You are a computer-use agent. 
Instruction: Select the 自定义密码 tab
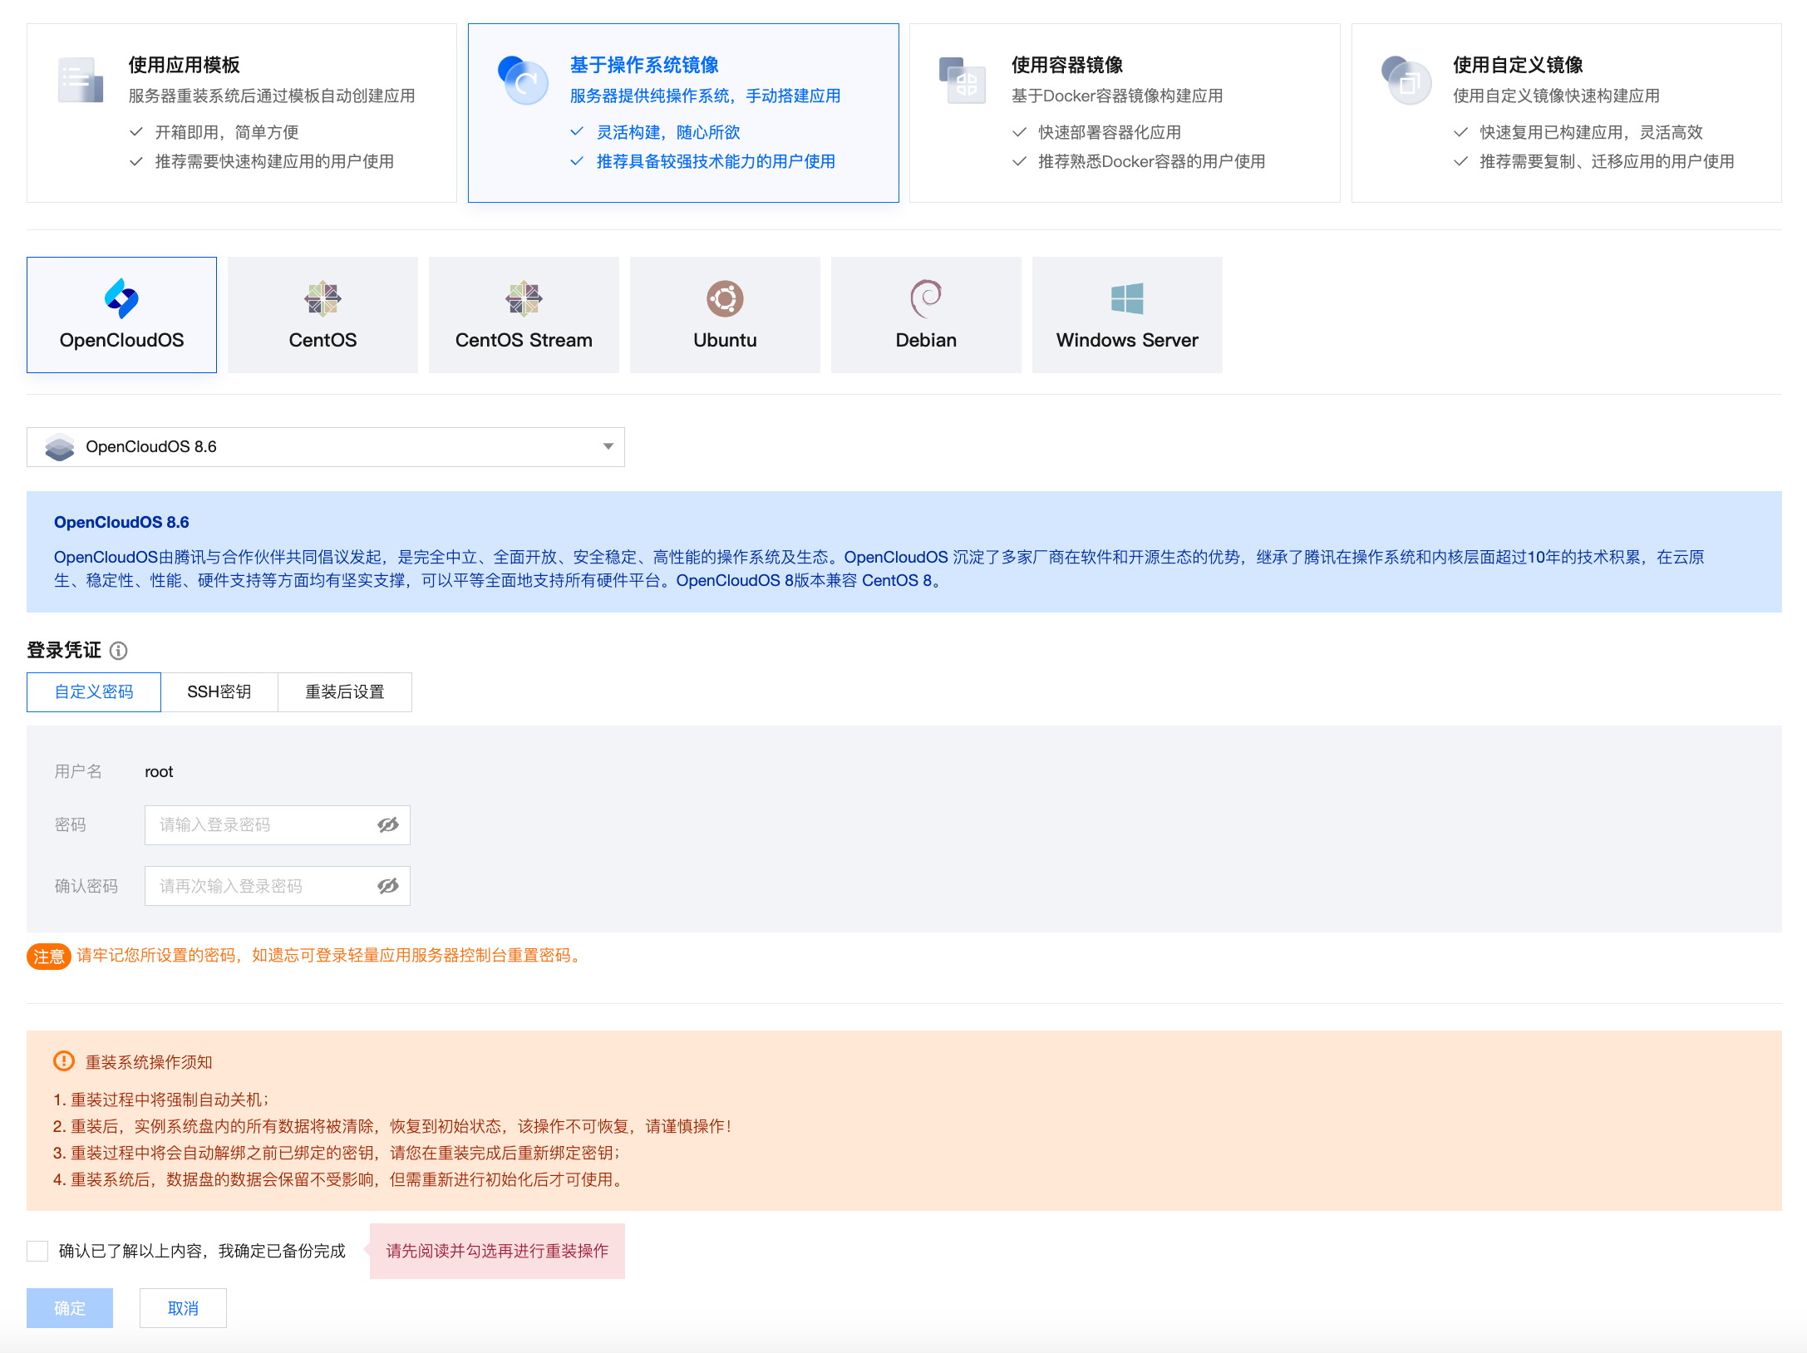pos(94,692)
